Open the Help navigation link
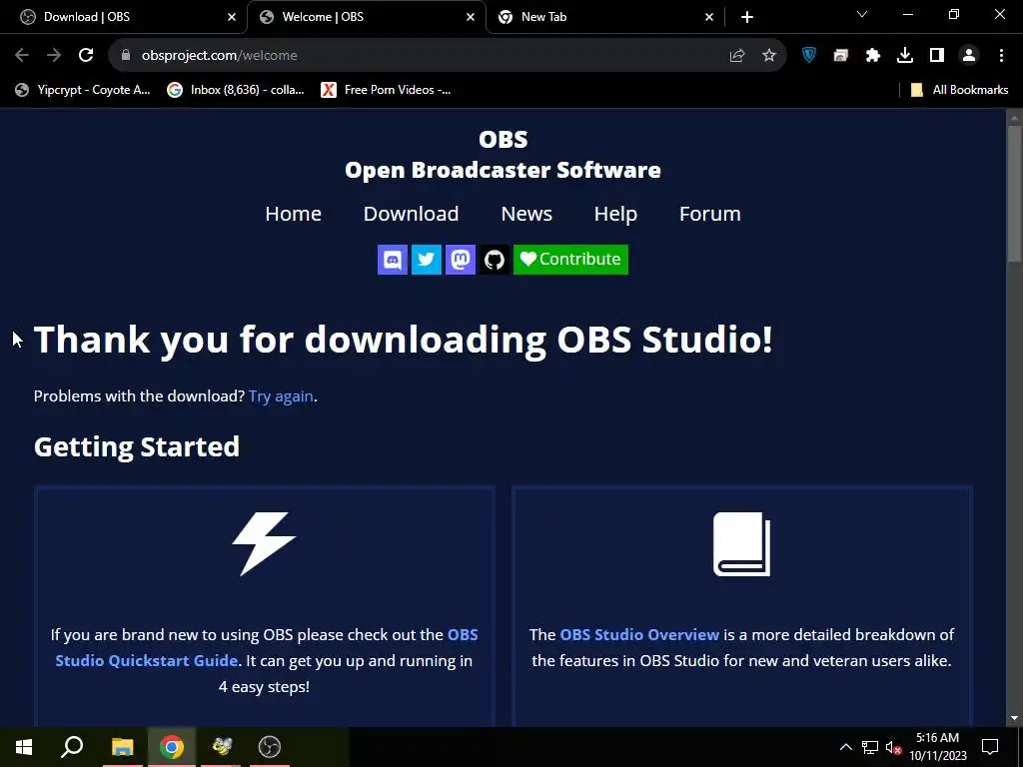The image size is (1023, 767). click(x=615, y=214)
